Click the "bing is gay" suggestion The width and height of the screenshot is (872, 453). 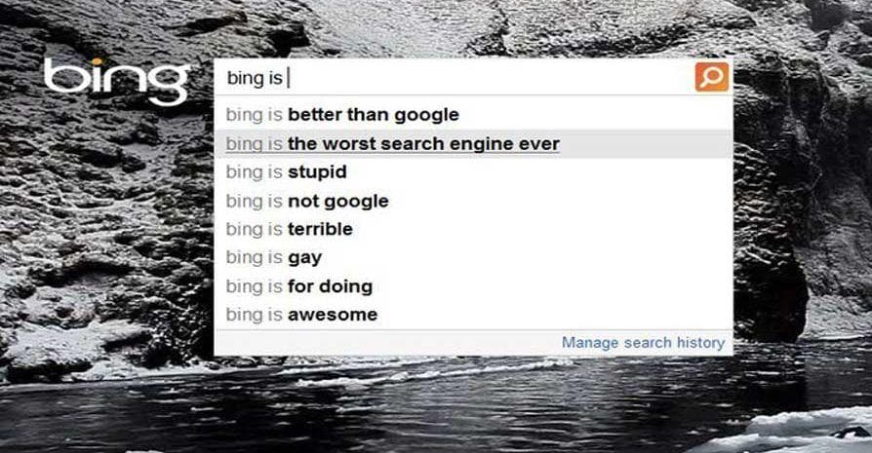273,258
